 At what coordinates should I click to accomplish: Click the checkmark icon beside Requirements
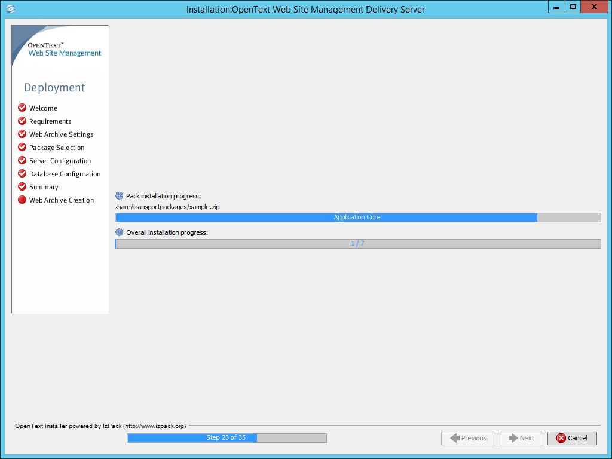22,121
